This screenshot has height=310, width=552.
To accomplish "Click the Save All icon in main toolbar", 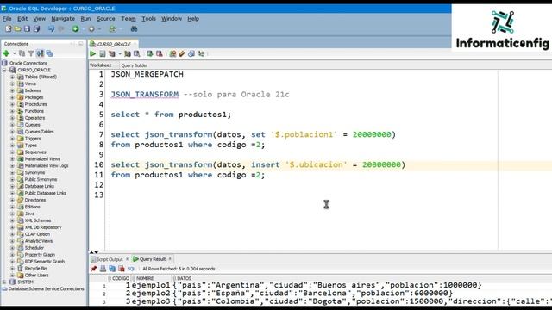I will tap(36, 28).
